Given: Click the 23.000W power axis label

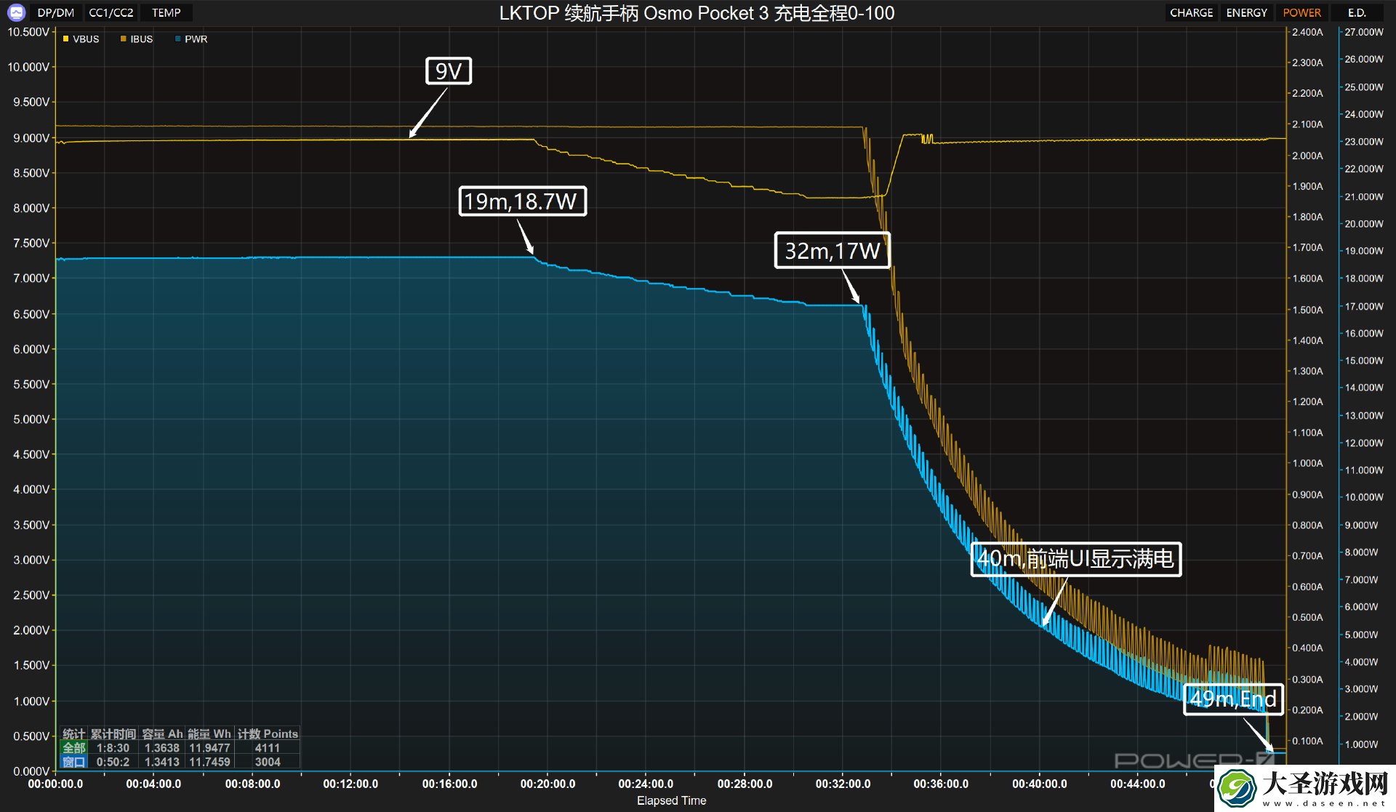Looking at the screenshot, I should [1364, 142].
